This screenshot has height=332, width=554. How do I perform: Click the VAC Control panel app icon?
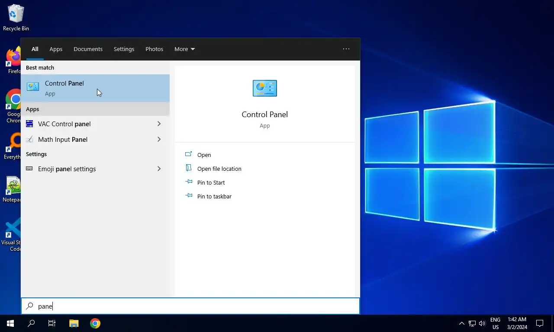(29, 124)
